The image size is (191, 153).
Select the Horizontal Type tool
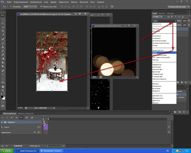(x=3, y=75)
